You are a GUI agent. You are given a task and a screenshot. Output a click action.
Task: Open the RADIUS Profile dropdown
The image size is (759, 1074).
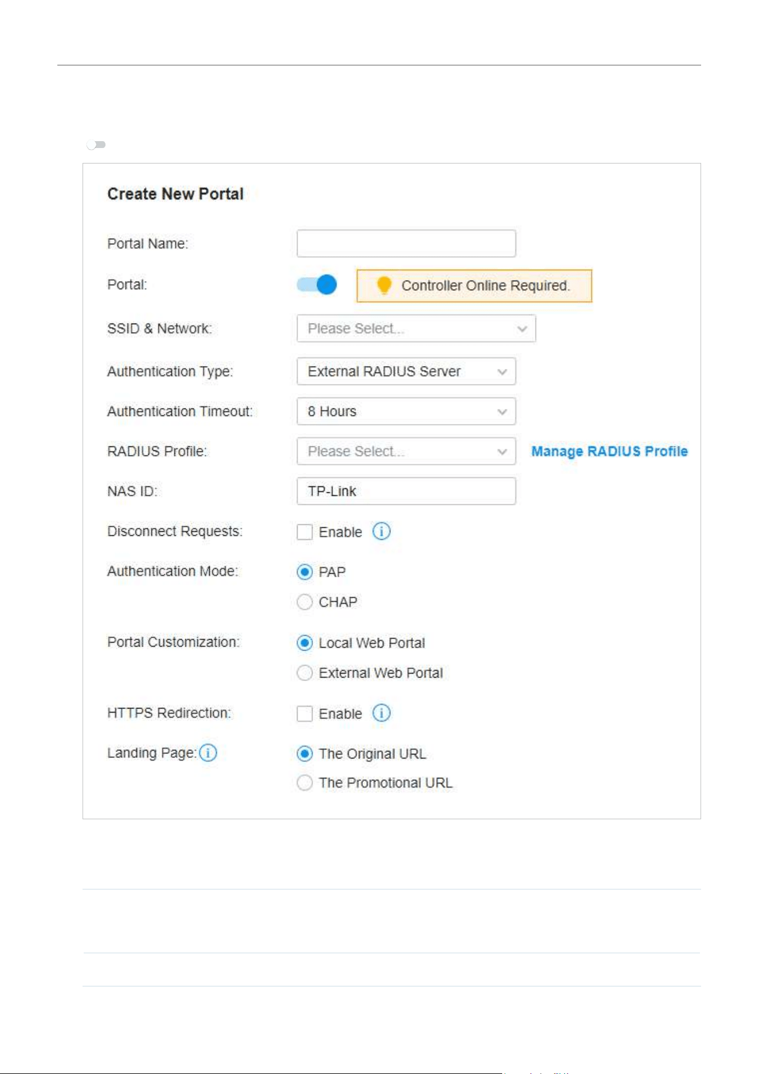pos(406,452)
